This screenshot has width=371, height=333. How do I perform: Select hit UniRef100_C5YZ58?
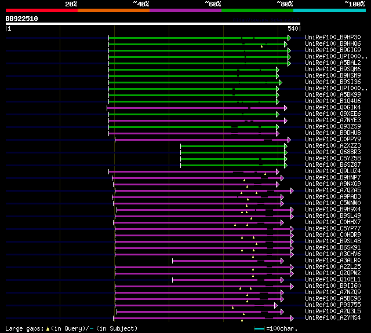click(x=333, y=159)
